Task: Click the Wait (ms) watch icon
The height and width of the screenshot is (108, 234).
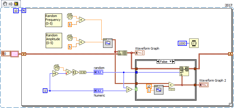Action: click(194, 43)
